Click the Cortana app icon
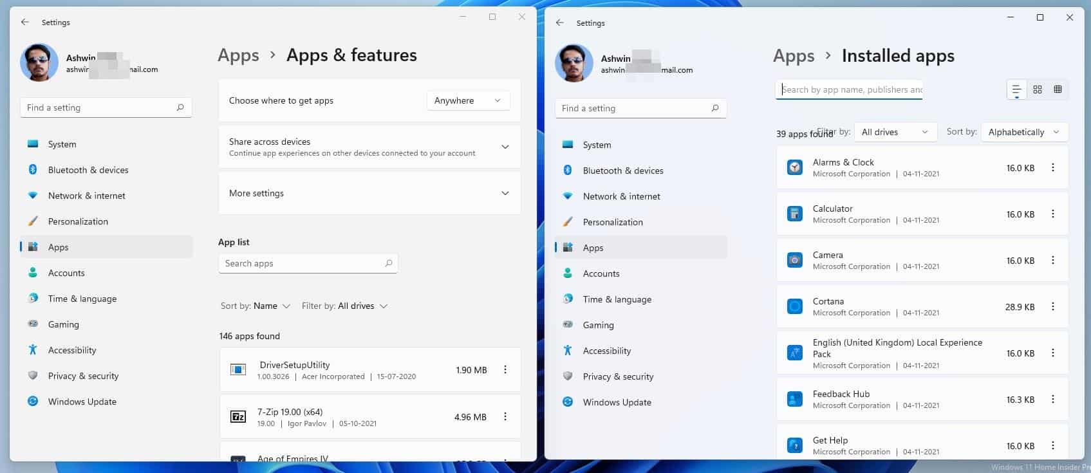 click(795, 307)
